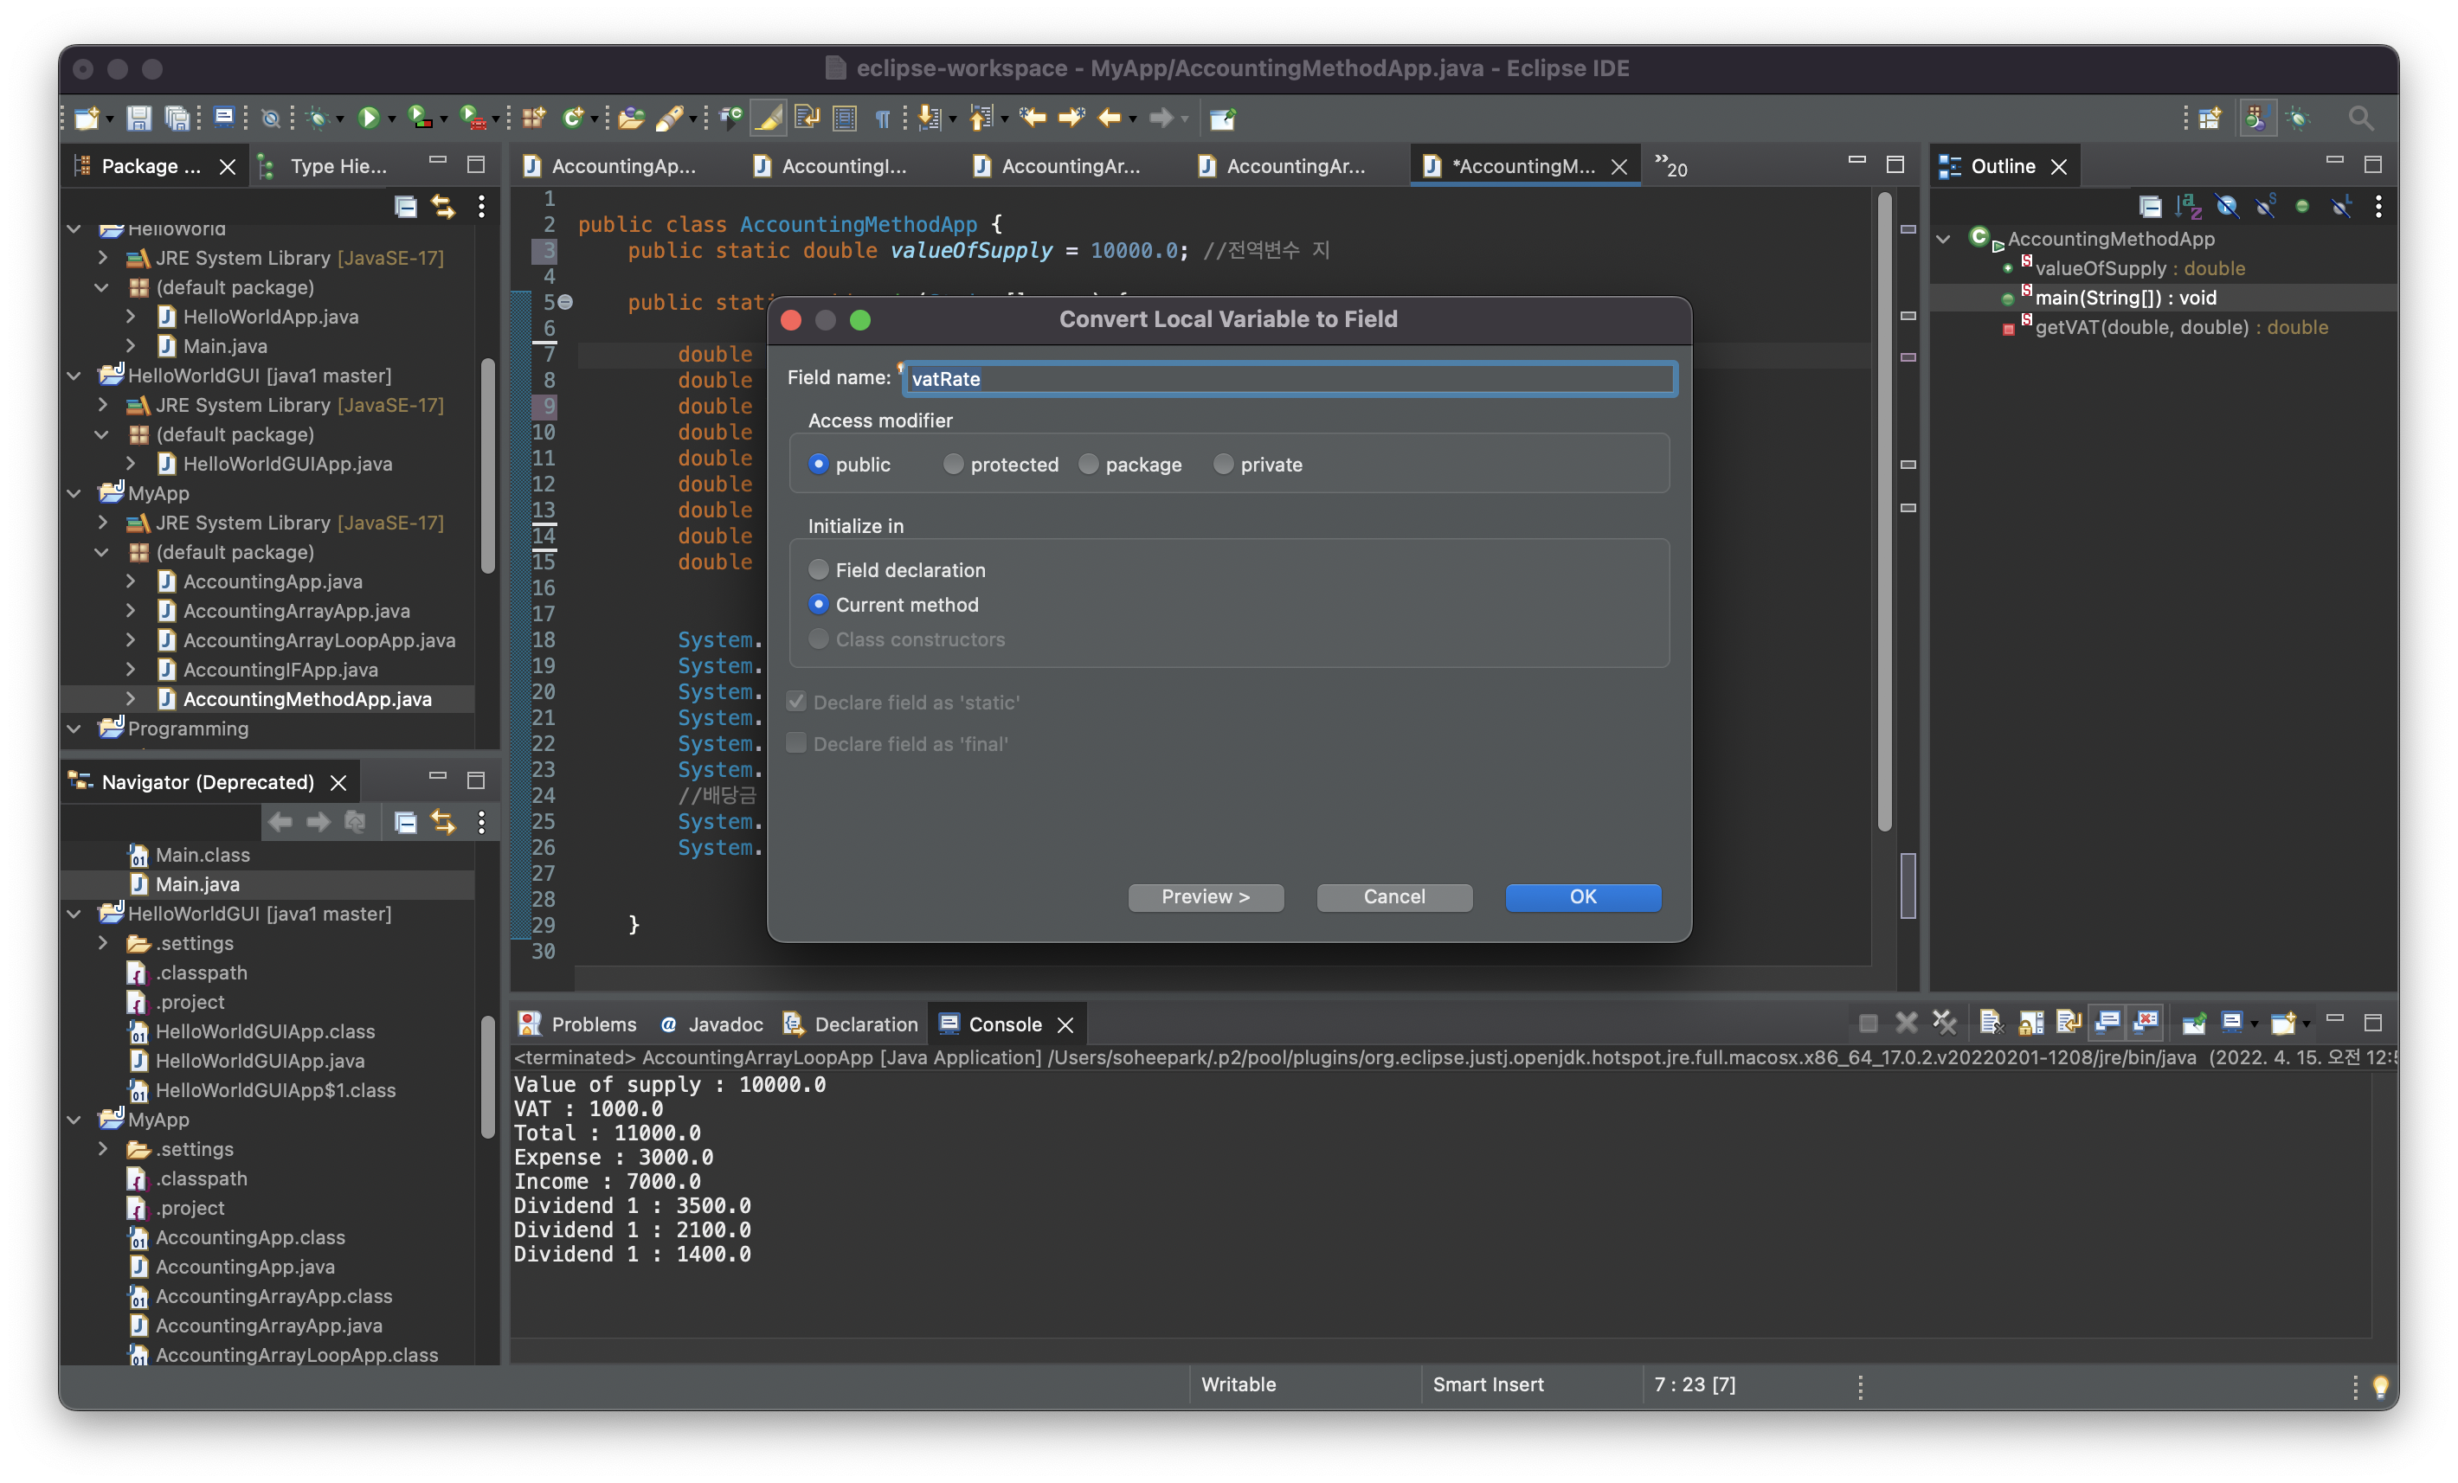Select the private access modifier

1222,465
